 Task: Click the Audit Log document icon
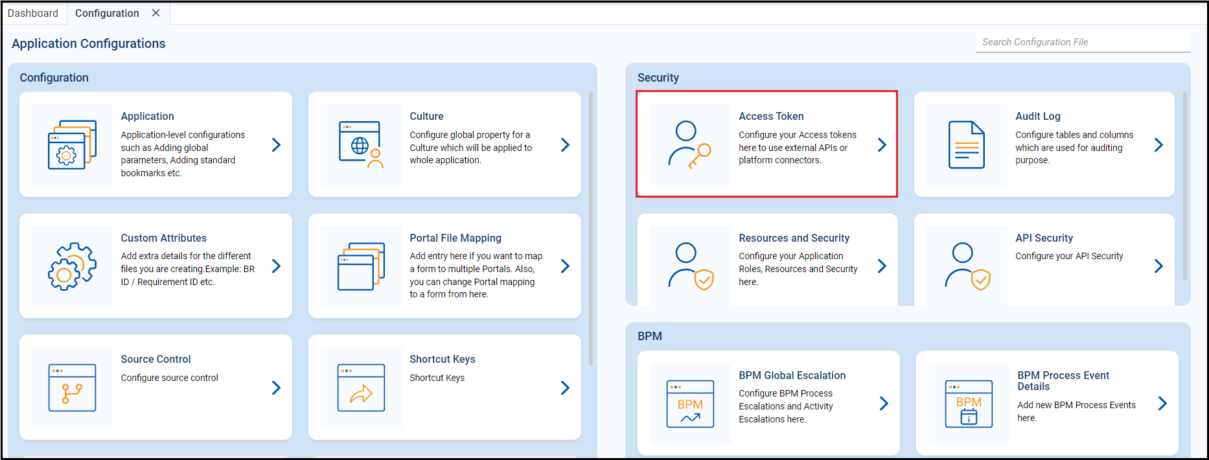click(x=966, y=144)
